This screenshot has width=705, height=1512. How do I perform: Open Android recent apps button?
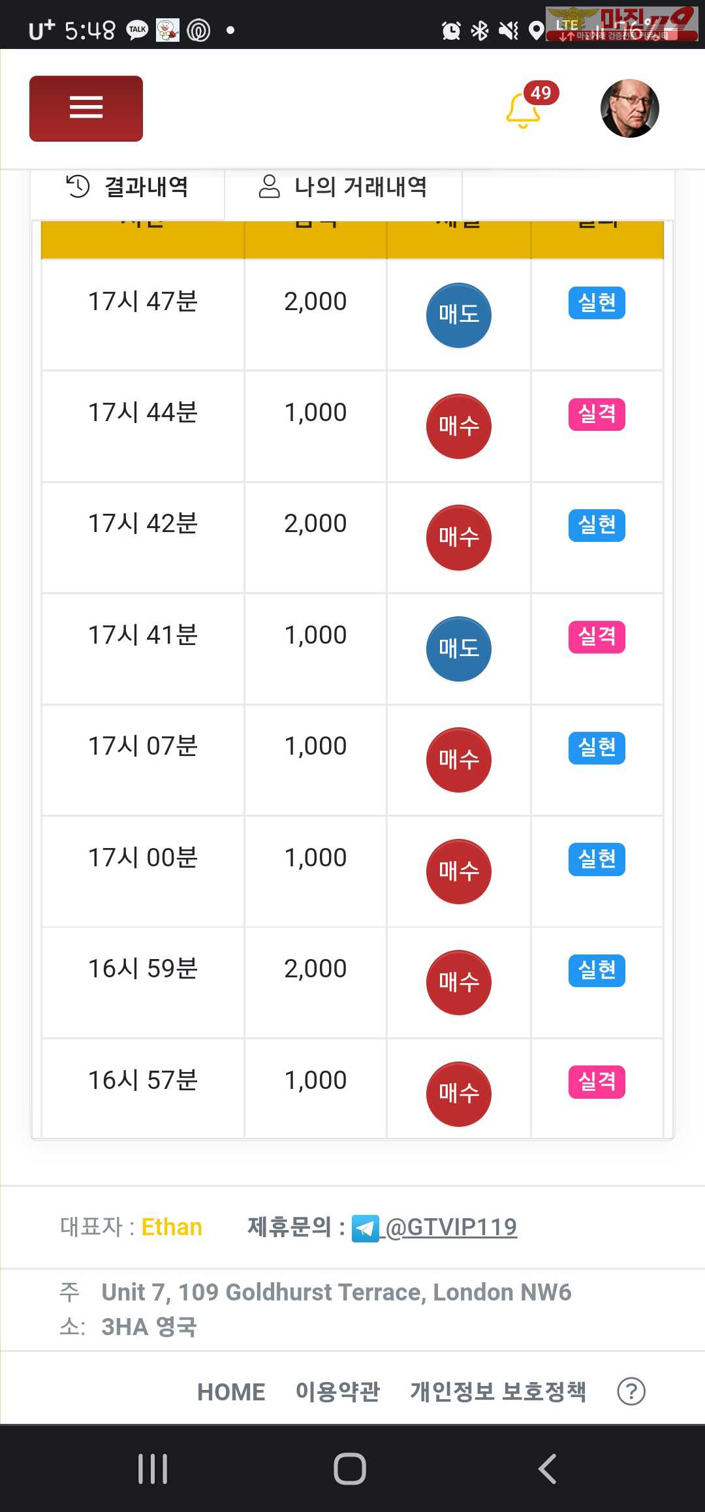(x=153, y=1469)
